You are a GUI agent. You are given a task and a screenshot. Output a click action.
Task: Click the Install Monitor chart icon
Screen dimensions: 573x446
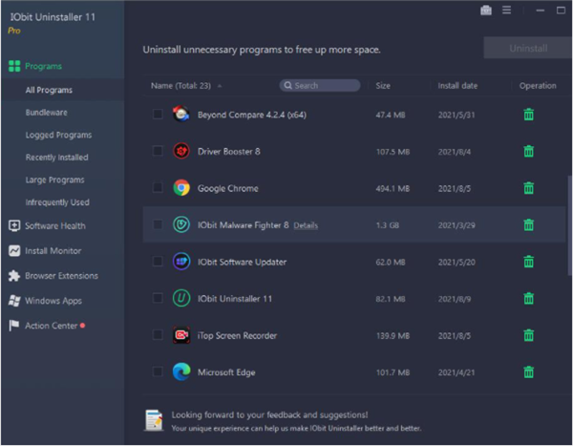pyautogui.click(x=14, y=251)
